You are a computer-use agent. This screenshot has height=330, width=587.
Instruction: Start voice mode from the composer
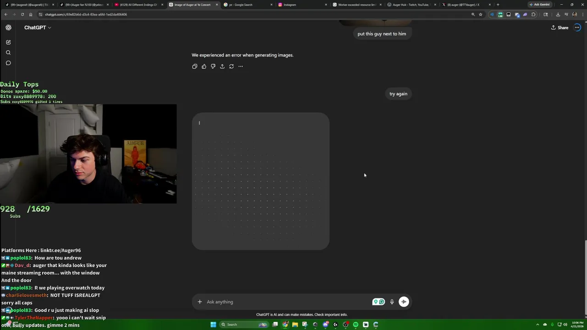click(x=404, y=302)
